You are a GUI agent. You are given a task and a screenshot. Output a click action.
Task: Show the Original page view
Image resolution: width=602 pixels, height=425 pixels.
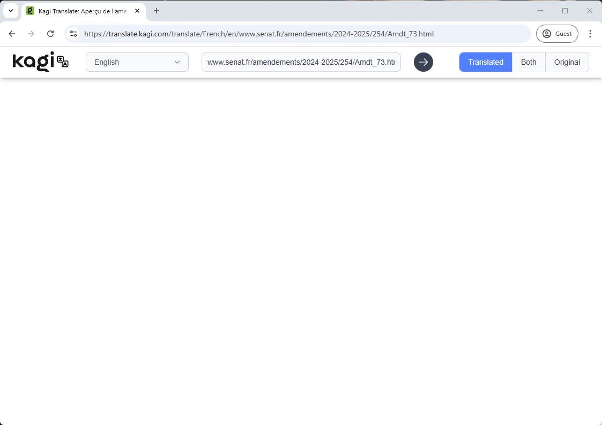tap(567, 62)
